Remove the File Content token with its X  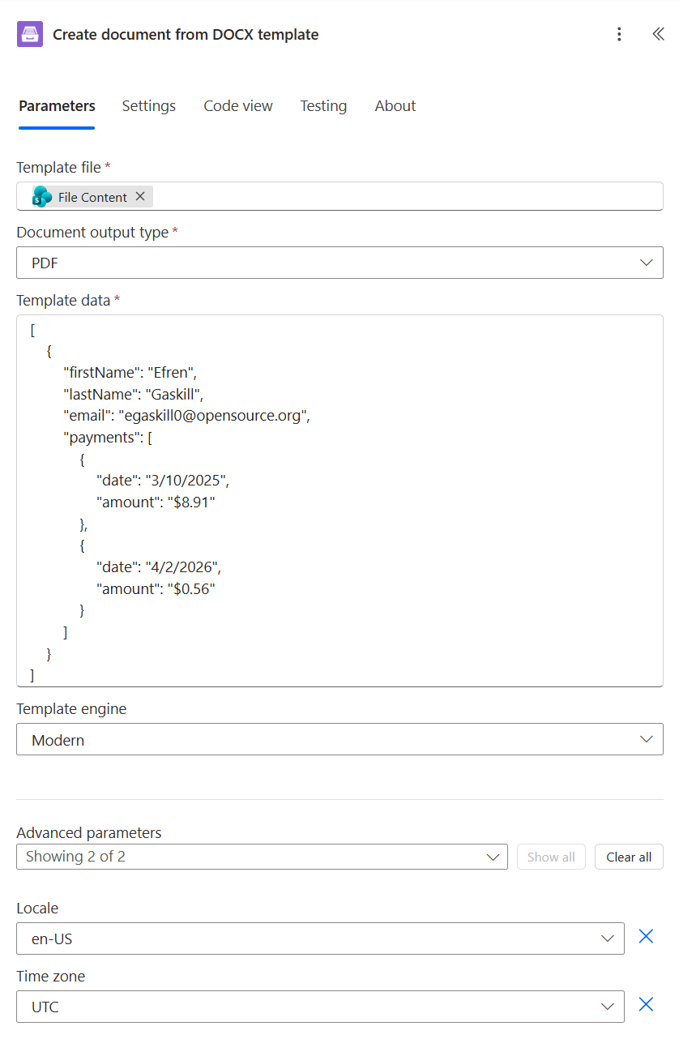(x=139, y=196)
